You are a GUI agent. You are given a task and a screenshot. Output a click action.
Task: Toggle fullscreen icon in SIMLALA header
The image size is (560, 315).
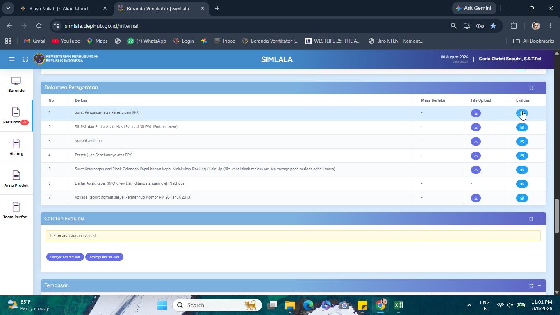click(25, 59)
